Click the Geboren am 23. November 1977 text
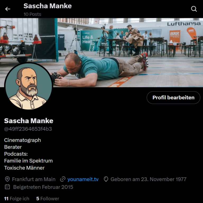Screen dimensions: 203x203 [x=148, y=179]
